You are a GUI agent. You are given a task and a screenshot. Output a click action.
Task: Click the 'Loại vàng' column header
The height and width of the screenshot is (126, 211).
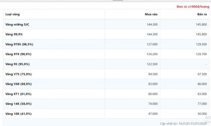tap(13, 14)
